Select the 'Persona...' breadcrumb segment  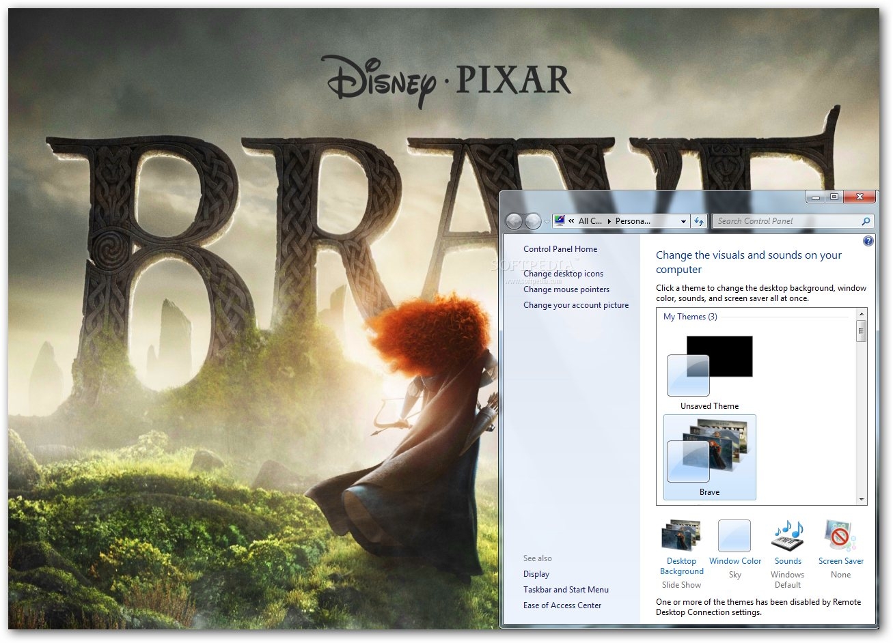tap(633, 221)
